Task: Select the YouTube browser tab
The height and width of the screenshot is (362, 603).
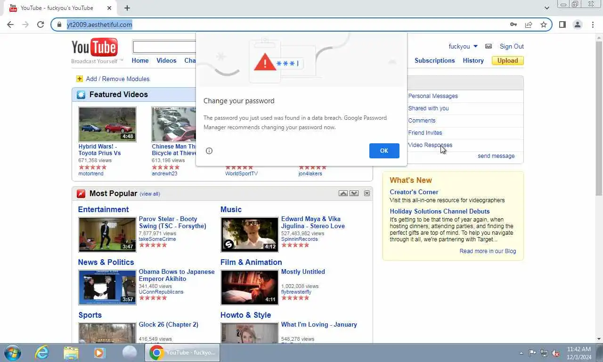Action: [60, 8]
